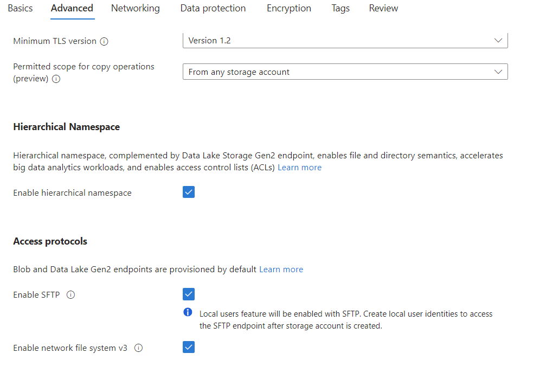The height and width of the screenshot is (366, 533).
Task: Open the Review tab
Action: (x=383, y=8)
